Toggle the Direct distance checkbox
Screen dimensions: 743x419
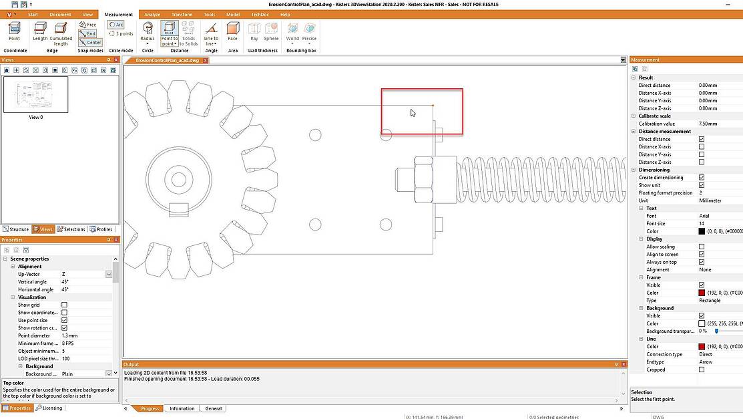(x=702, y=139)
